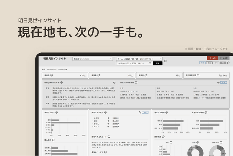Click the 比較検討 bar in 購入意向 chart

tap(64, 154)
